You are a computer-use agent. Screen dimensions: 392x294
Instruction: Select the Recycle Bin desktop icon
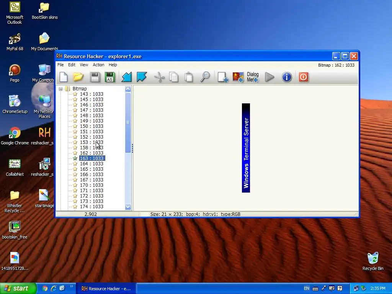[373, 261]
